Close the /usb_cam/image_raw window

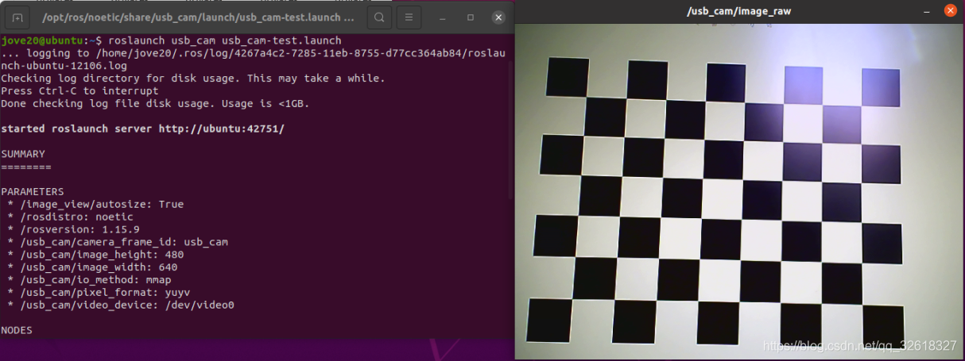point(951,10)
